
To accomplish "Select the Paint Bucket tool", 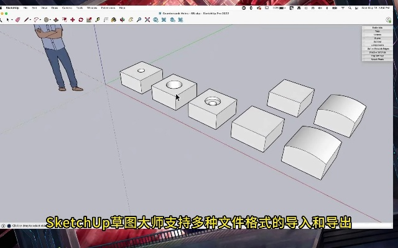I will [x=114, y=20].
